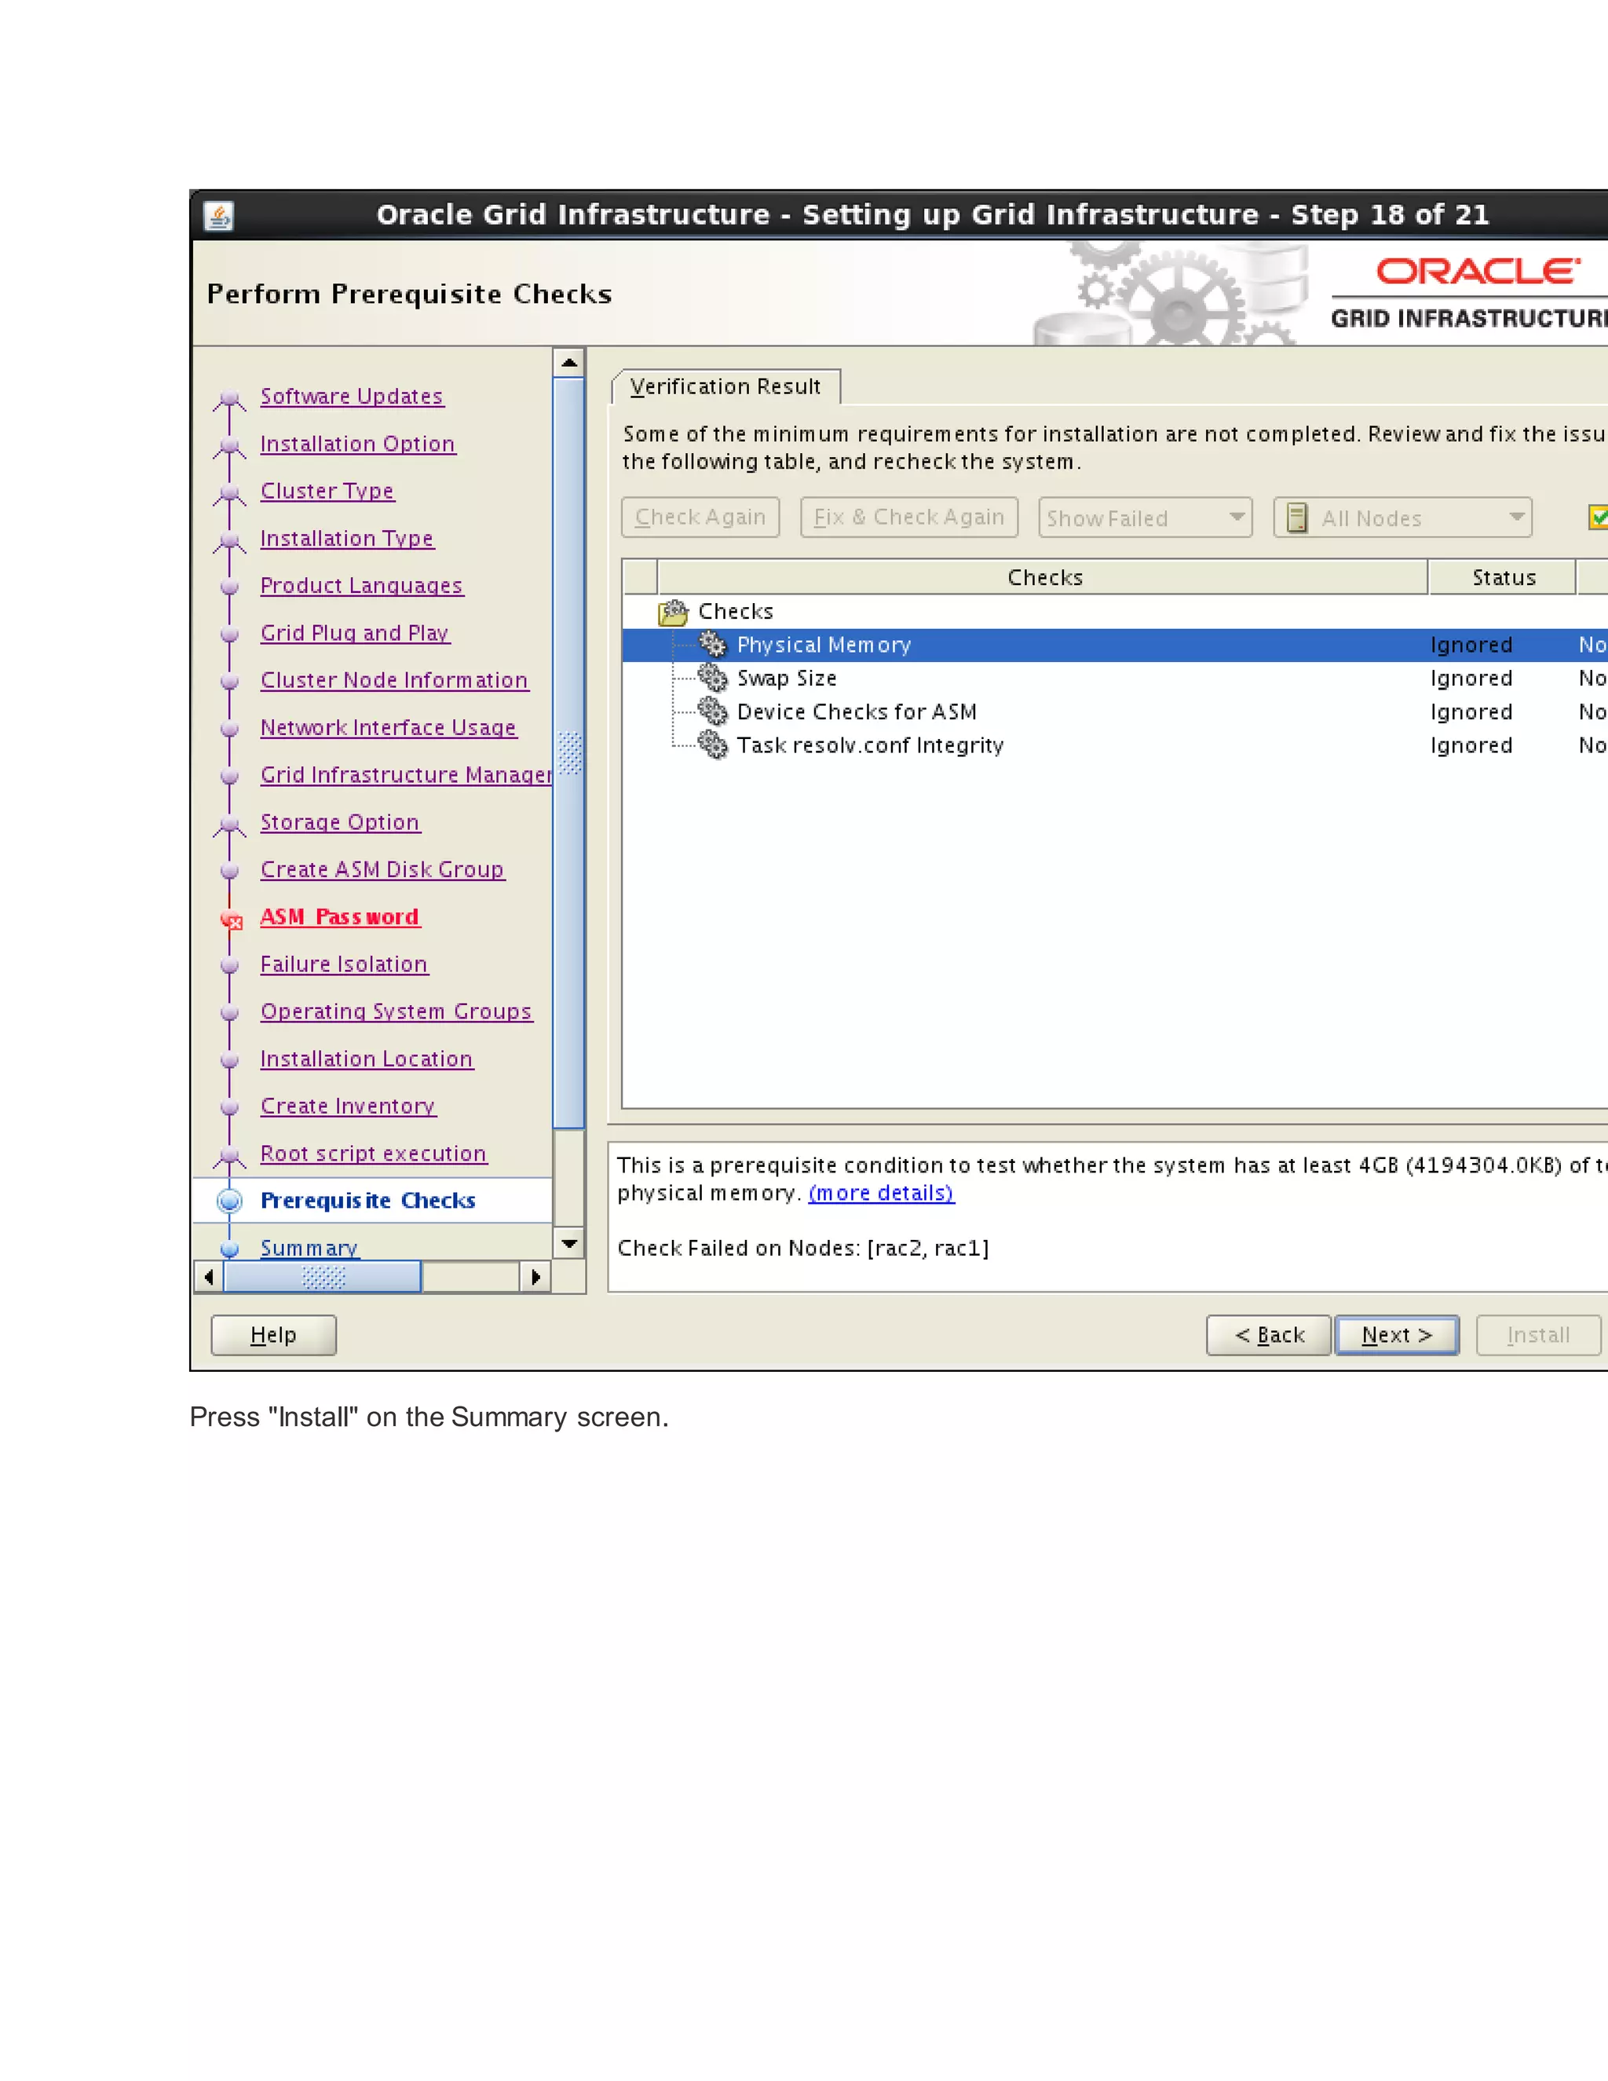Click the Install button
This screenshot has height=2081, width=1608.
coord(1537,1335)
